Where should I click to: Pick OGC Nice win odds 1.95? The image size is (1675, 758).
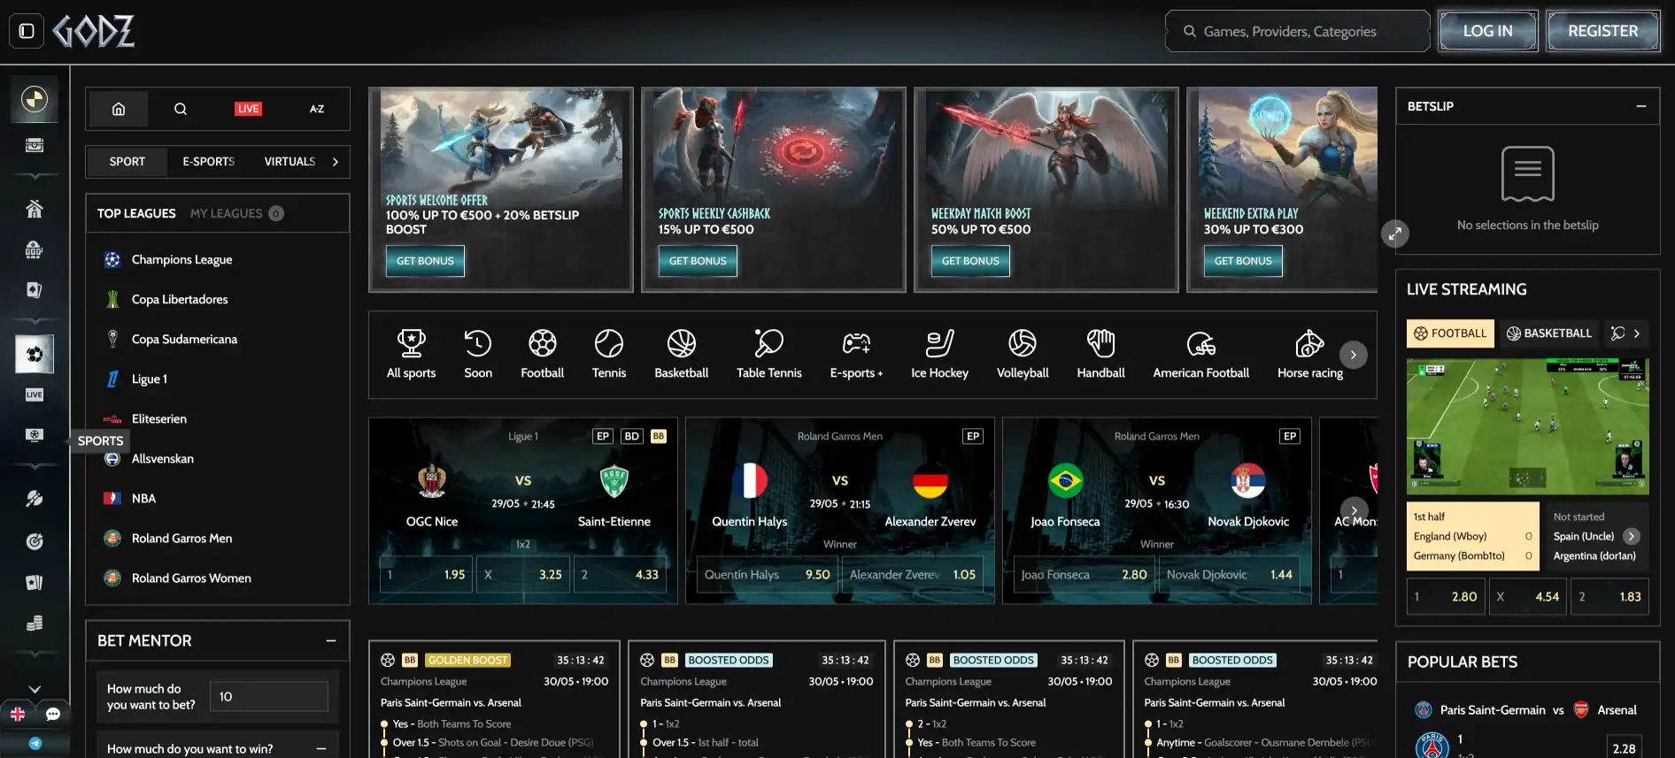pos(426,575)
